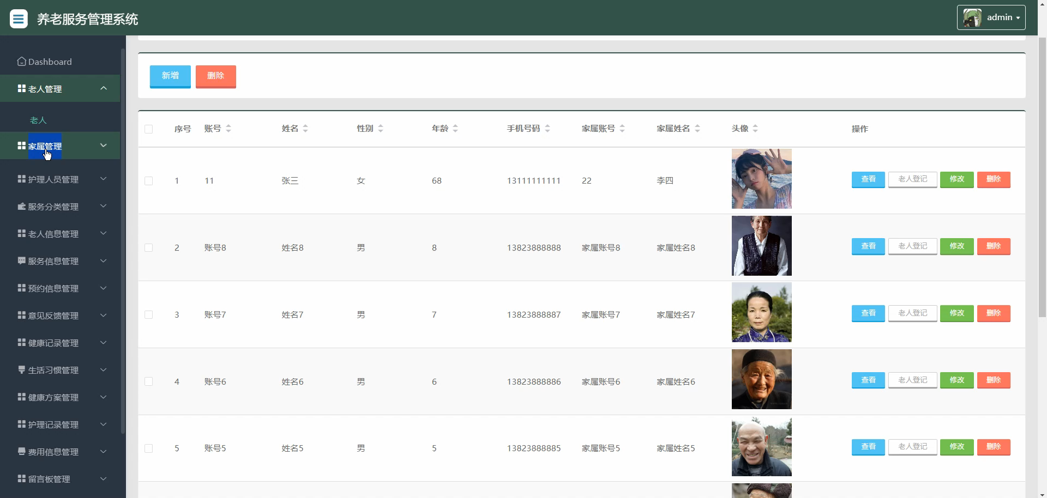Expand the 意见反馈管理 chevron
Viewport: 1047px width, 498px height.
click(x=104, y=315)
